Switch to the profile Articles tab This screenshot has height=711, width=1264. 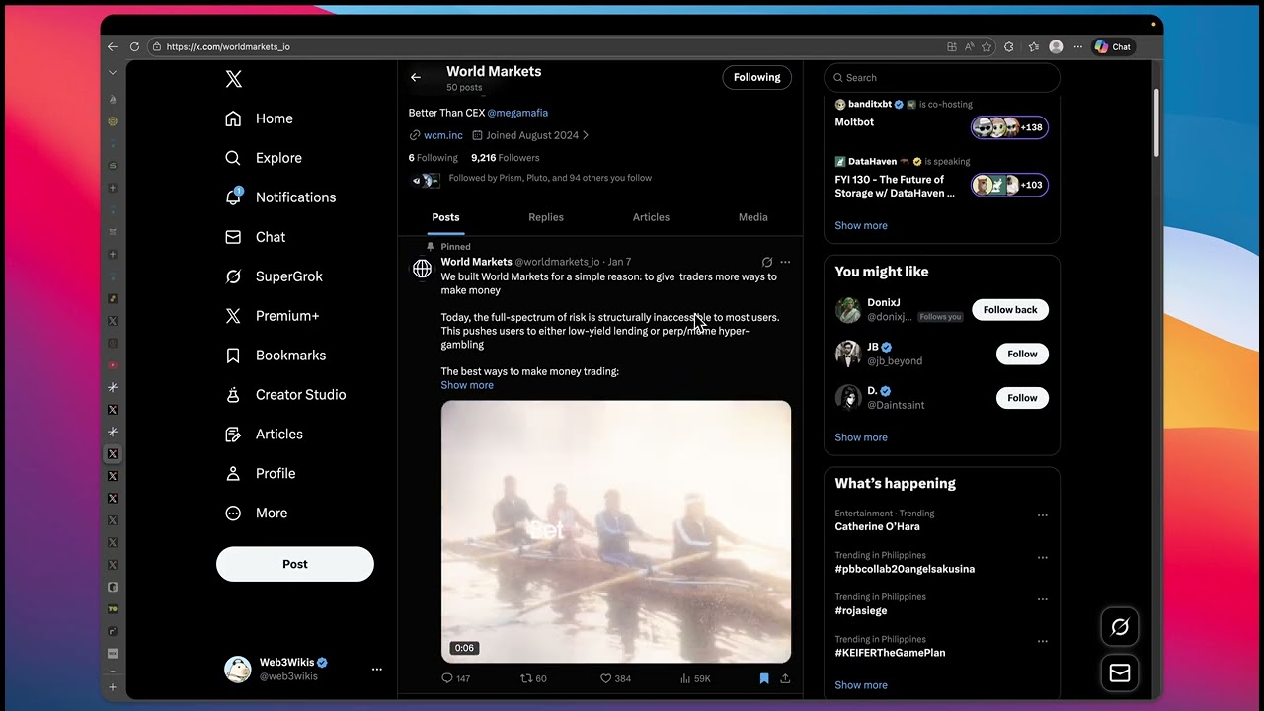[651, 217]
